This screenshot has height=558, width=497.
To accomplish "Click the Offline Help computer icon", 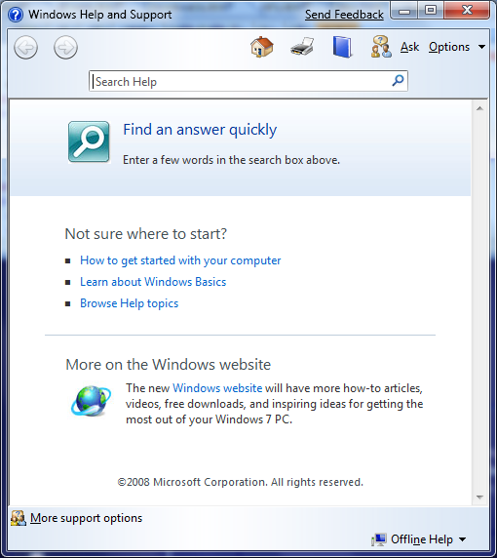I will click(379, 539).
